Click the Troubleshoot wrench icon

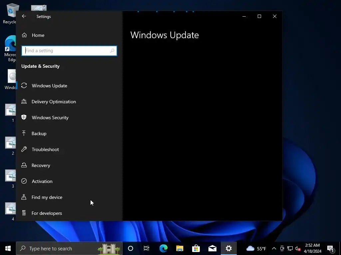tap(24, 149)
